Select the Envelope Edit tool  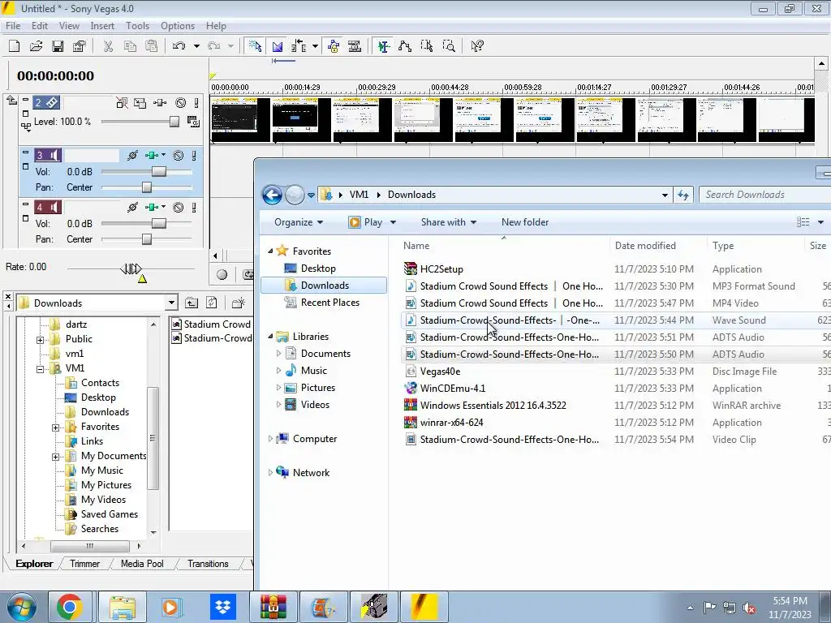[x=405, y=46]
